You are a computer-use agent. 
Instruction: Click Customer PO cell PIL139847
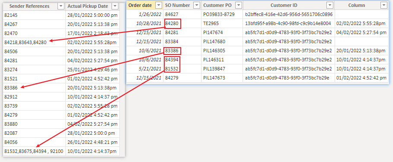[x=222, y=69]
